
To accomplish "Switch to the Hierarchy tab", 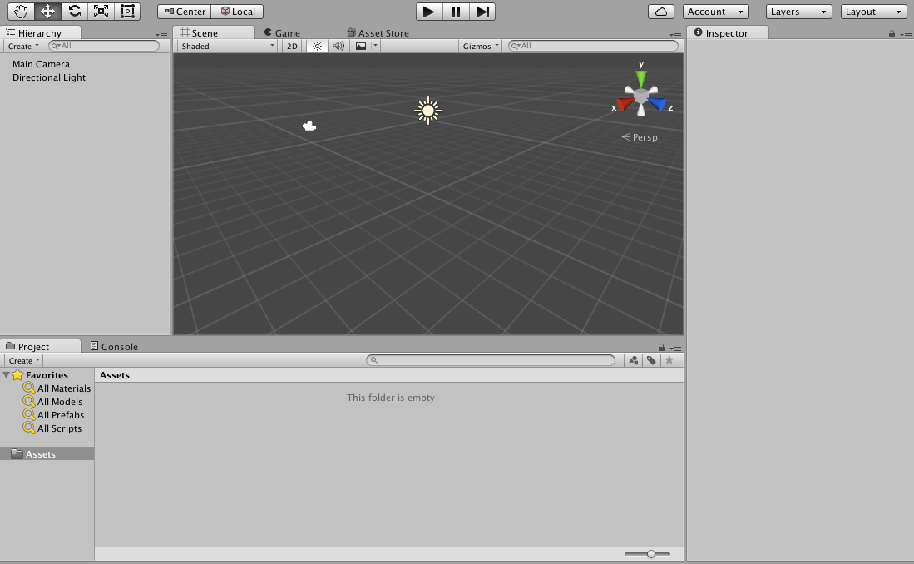I will (40, 32).
